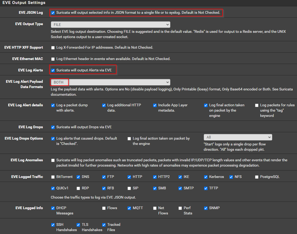Enable Flows under EVE Logged Info
The image size is (297, 234).
(104, 208)
